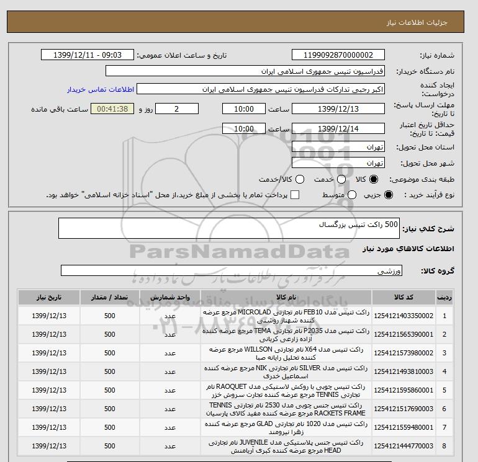Click the تعداد / مقدار column header
The height and width of the screenshot is (462, 478).
coord(110,297)
